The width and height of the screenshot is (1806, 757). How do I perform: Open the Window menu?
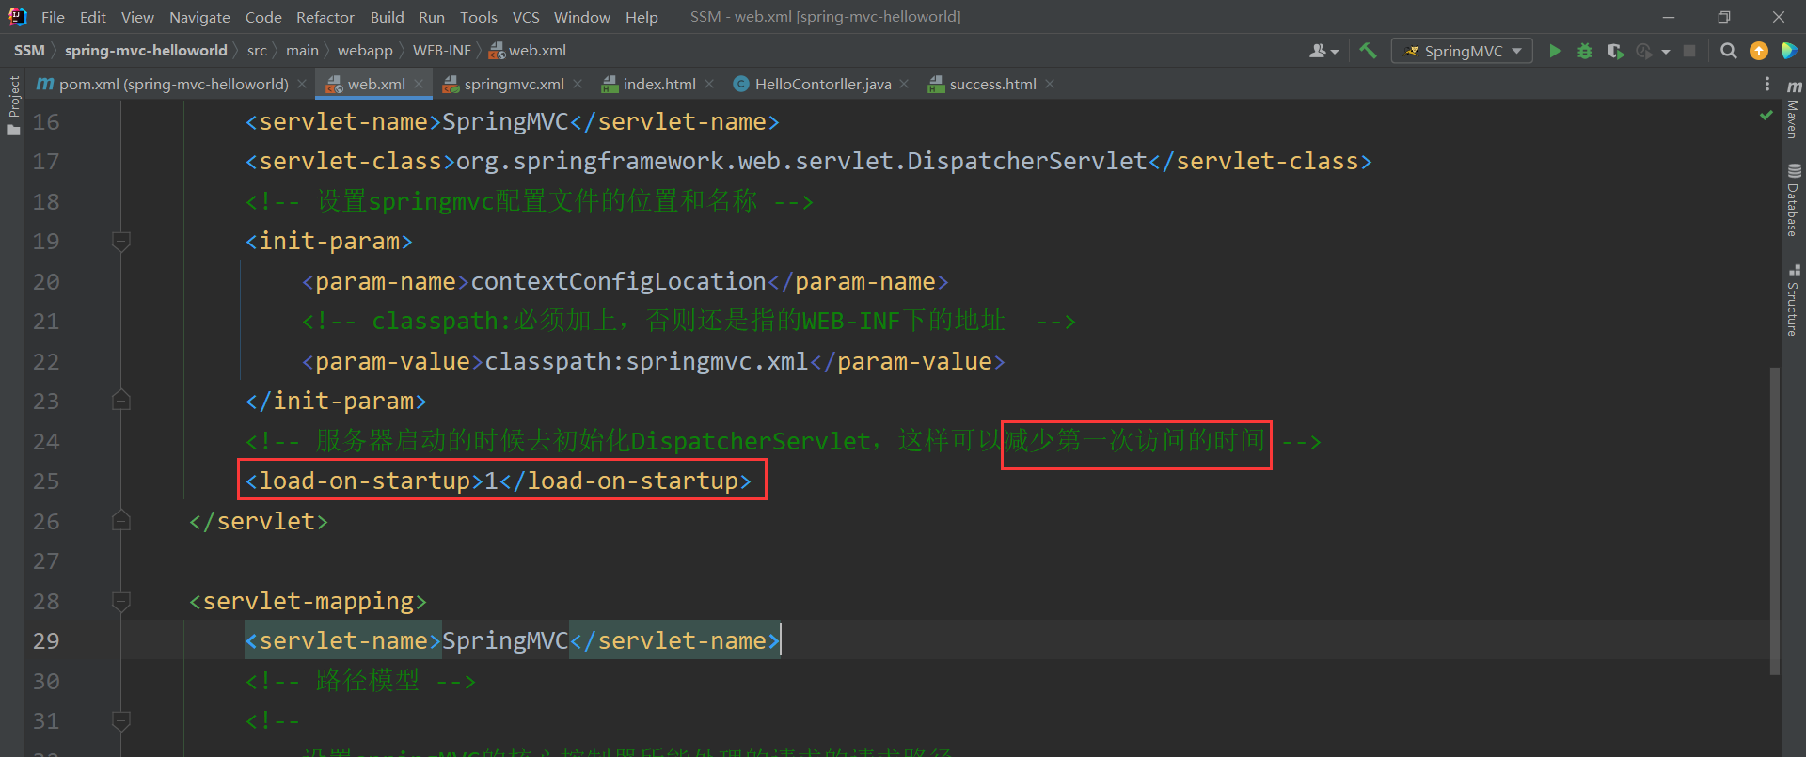point(581,17)
